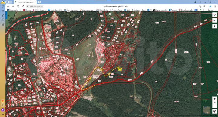Click the pkk.rosreestr.ru address field

tap(36, 6)
